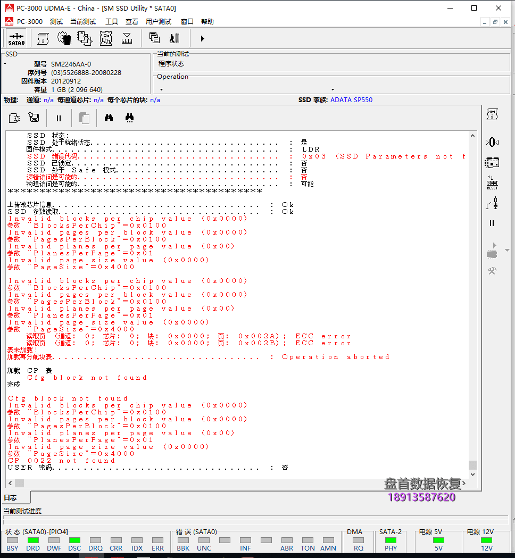
Task: Click the ERR status indicator
Action: click(157, 540)
